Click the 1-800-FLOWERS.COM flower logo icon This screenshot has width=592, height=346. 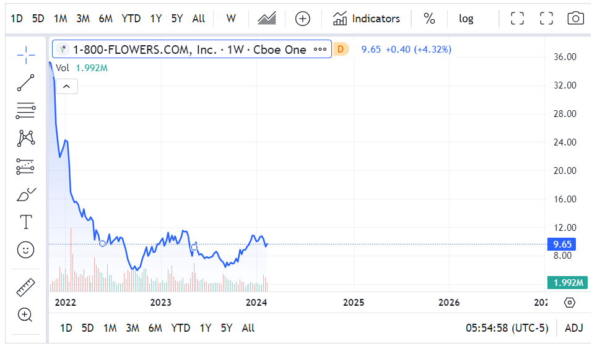click(x=63, y=49)
